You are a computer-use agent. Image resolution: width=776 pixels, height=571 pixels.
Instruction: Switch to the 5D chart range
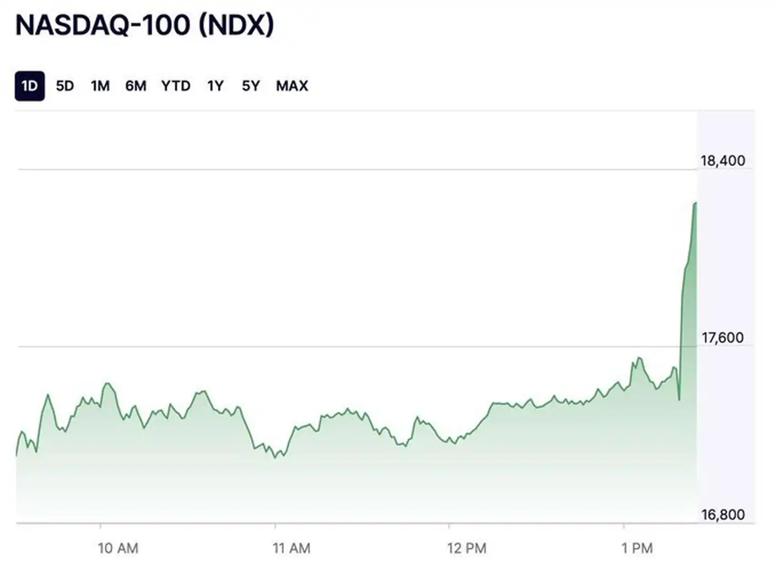tap(65, 86)
